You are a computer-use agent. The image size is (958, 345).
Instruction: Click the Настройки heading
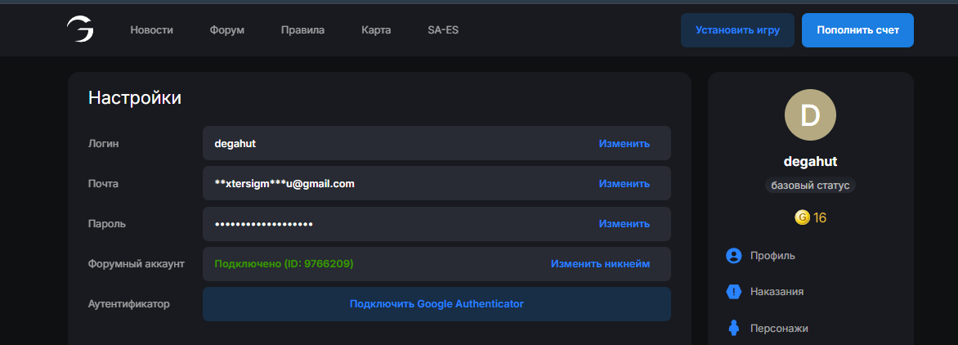[135, 98]
